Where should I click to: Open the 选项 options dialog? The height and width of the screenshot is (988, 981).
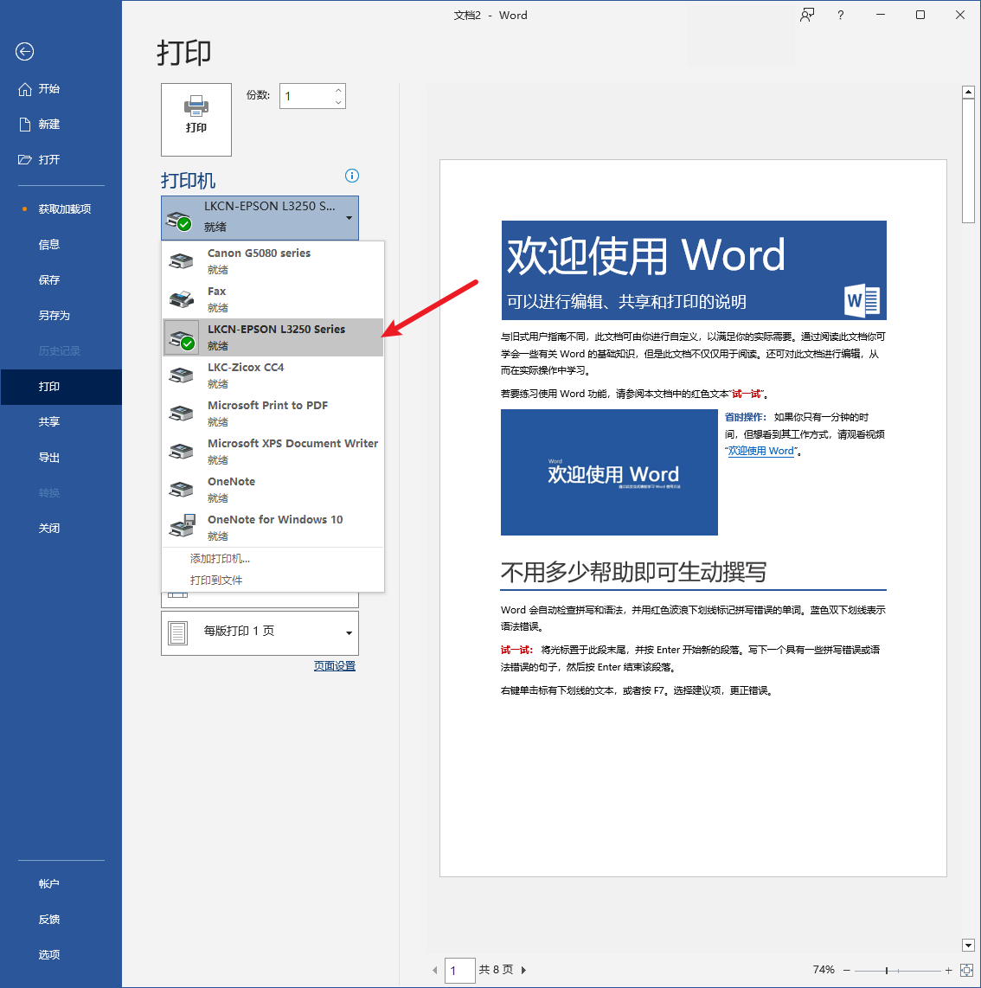61,954
